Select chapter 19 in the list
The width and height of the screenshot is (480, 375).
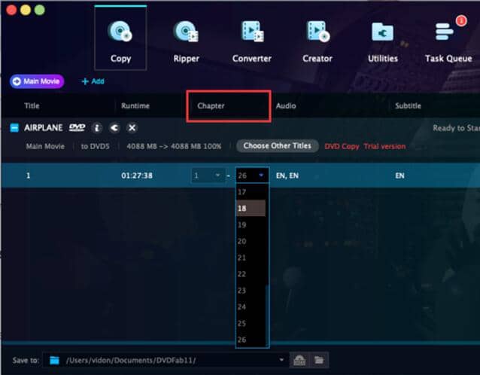click(251, 225)
